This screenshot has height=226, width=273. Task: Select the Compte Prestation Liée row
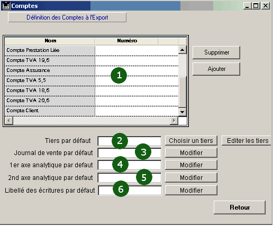coord(92,51)
